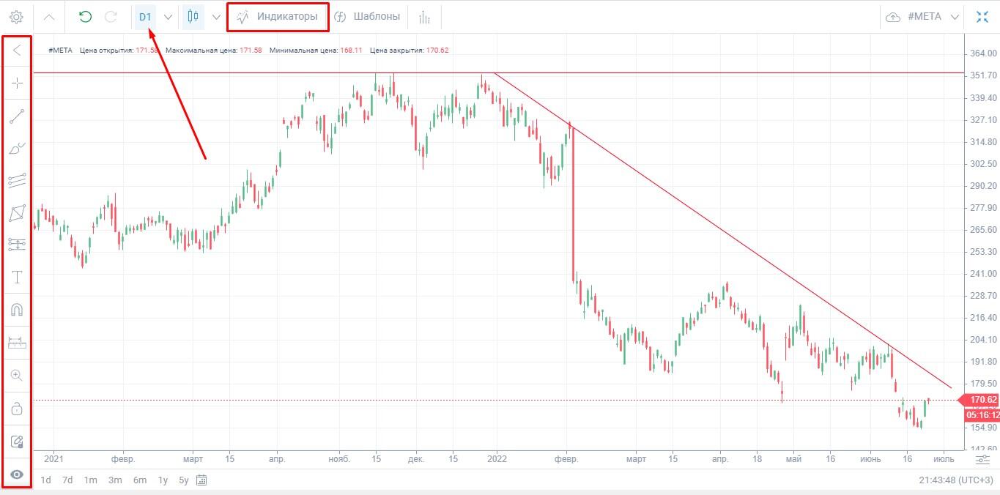Open the chart type dropdown arrow
Screen dimensions: 1000x495
(x=216, y=17)
